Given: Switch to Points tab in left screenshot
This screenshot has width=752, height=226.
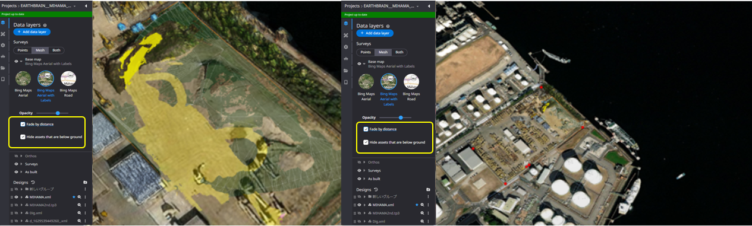Looking at the screenshot, I should [x=23, y=50].
